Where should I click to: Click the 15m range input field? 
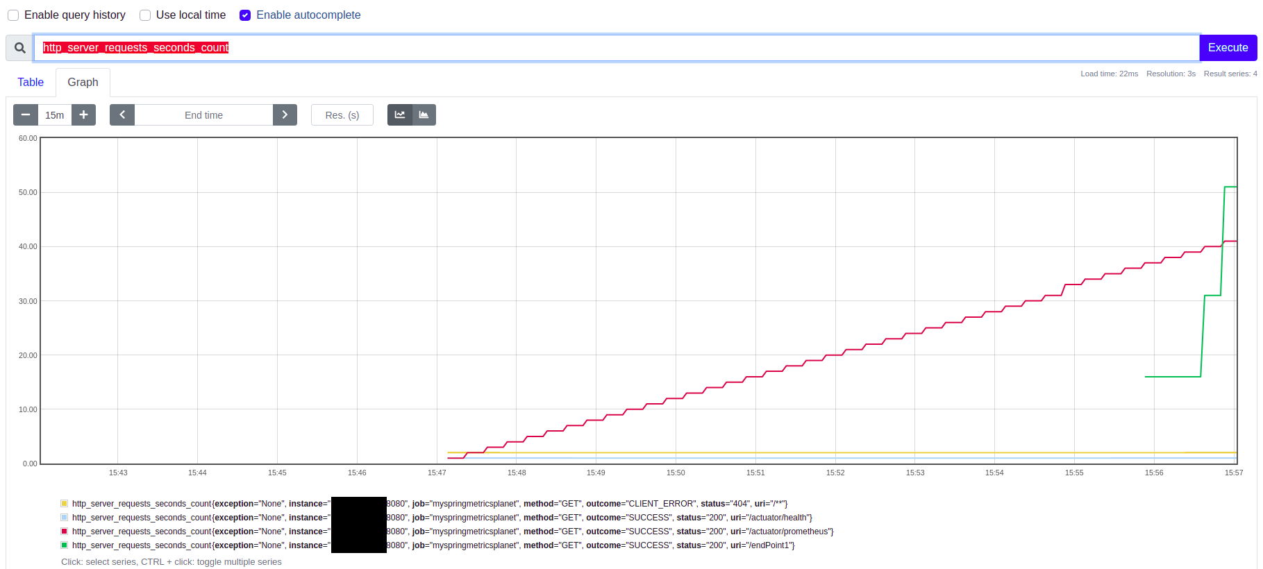coord(55,115)
